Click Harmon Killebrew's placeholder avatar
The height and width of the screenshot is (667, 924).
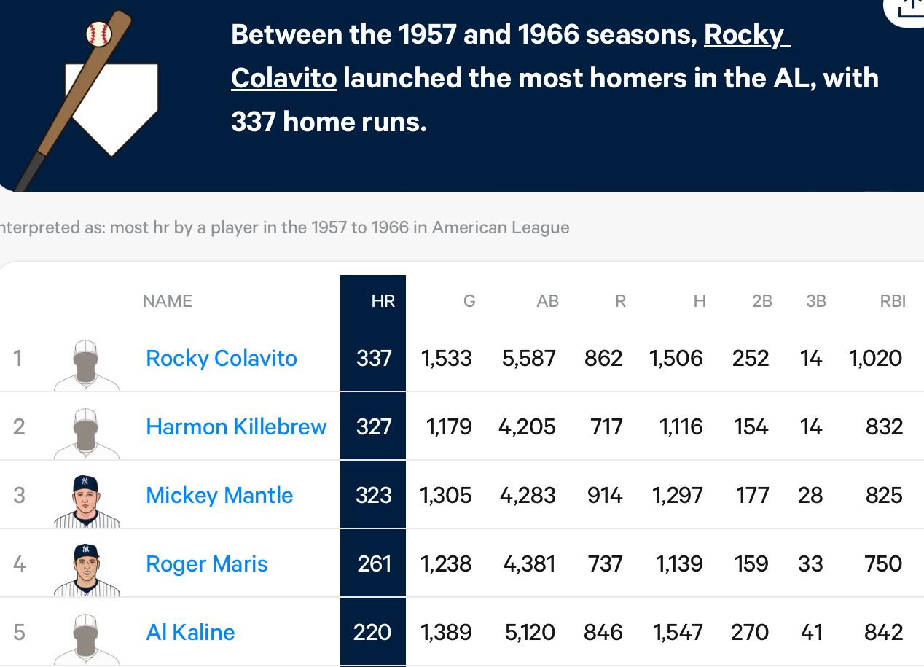point(86,433)
